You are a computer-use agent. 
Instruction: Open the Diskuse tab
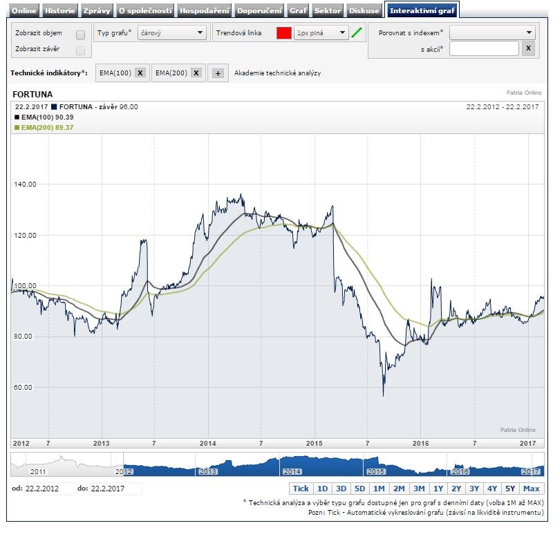click(x=364, y=11)
